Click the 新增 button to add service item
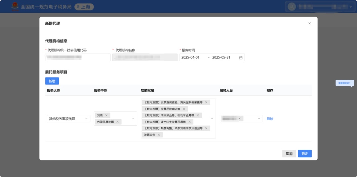The width and height of the screenshot is (357, 177). coord(52,81)
